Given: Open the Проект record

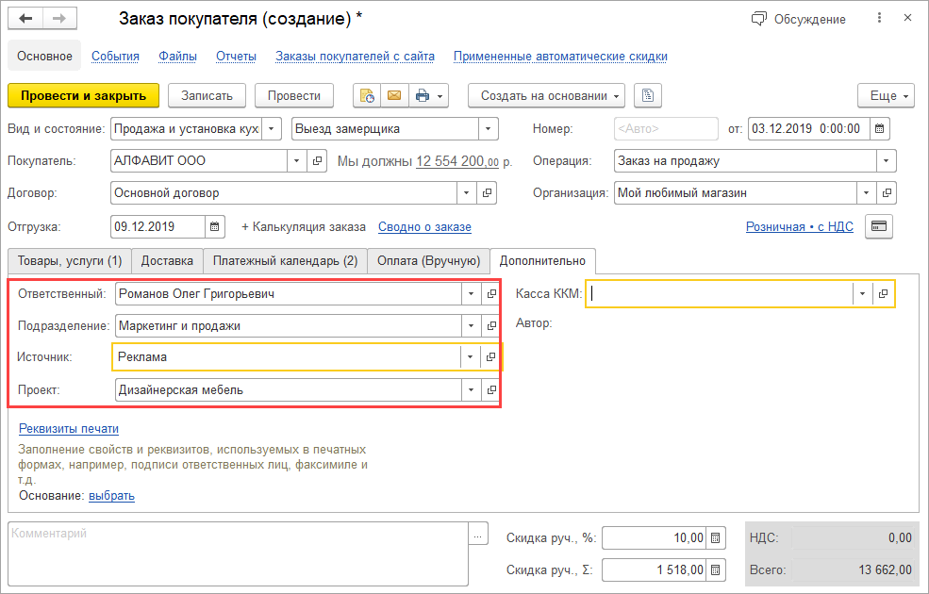Looking at the screenshot, I should (491, 389).
